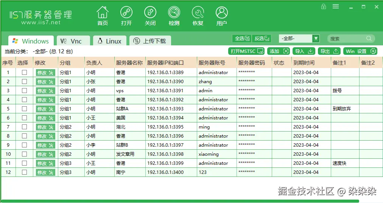Click 修改 for the vps row
The width and height of the screenshot is (383, 203).
point(45,91)
